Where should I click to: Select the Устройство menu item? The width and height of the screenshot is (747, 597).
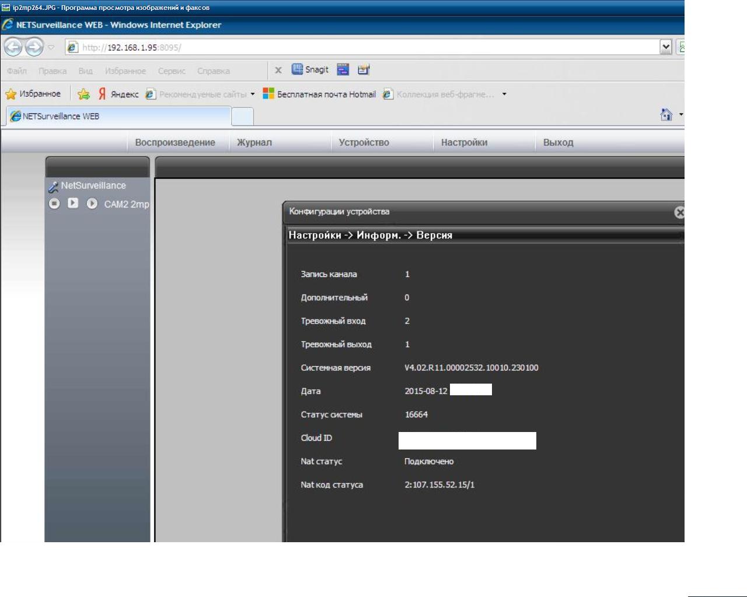tap(364, 142)
